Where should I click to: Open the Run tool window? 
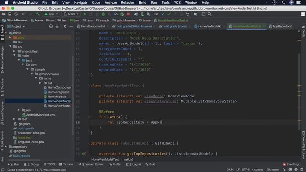pos(13,164)
